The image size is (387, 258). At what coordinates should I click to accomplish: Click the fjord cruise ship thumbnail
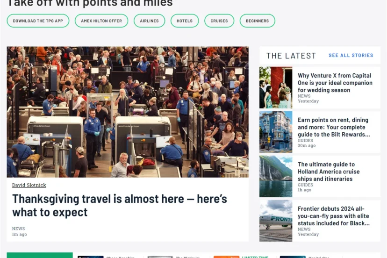tap(276, 176)
